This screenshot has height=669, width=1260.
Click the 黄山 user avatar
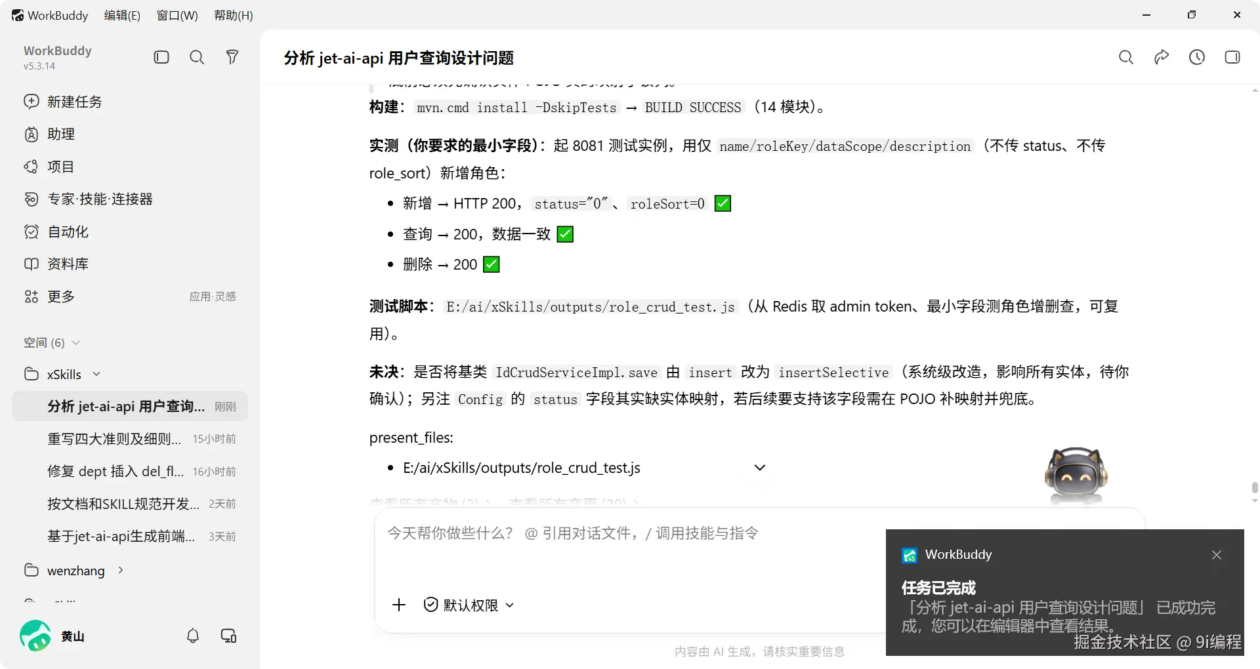point(35,636)
